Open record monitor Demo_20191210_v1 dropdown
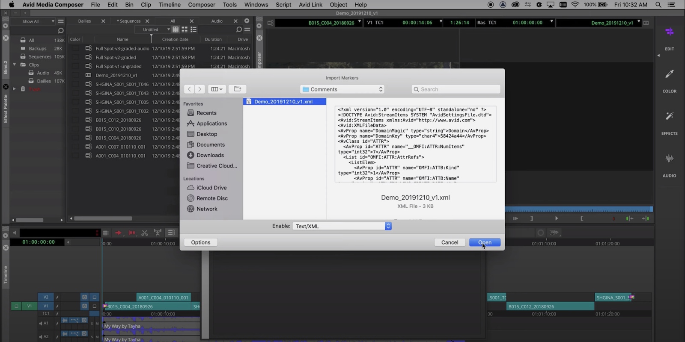This screenshot has width=685, height=342. coord(639,21)
